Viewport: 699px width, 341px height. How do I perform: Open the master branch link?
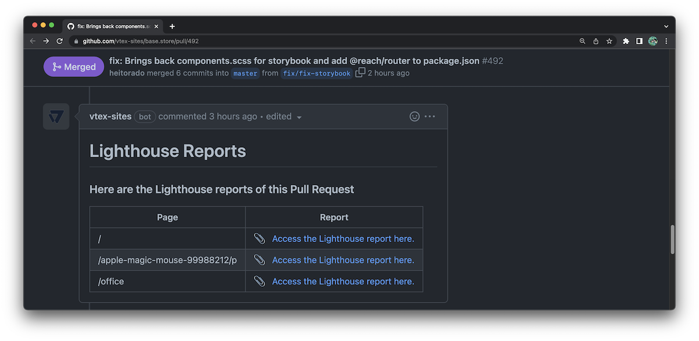(245, 73)
